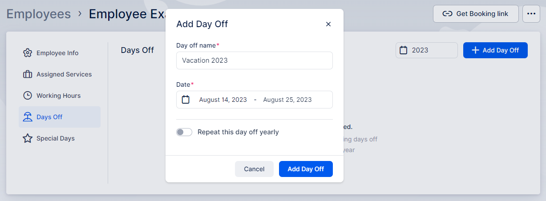Click the calendar icon in Date field

click(x=186, y=100)
